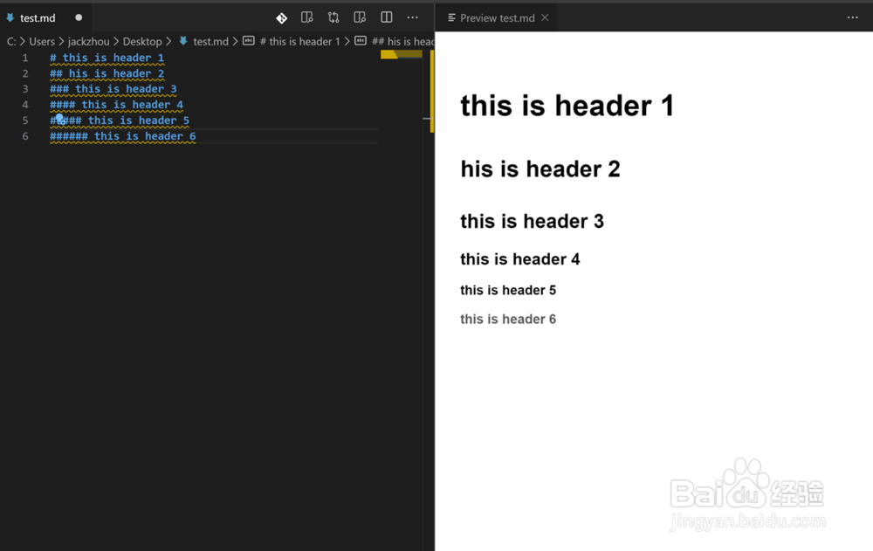The image size is (873, 551).
Task: Click preview heading 'this is header 5'
Action: click(x=508, y=290)
